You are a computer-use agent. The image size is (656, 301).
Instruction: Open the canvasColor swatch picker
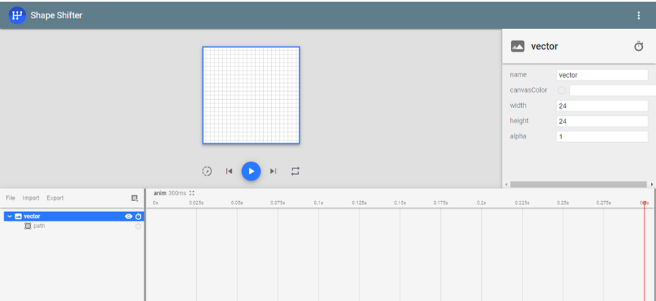pyautogui.click(x=562, y=90)
